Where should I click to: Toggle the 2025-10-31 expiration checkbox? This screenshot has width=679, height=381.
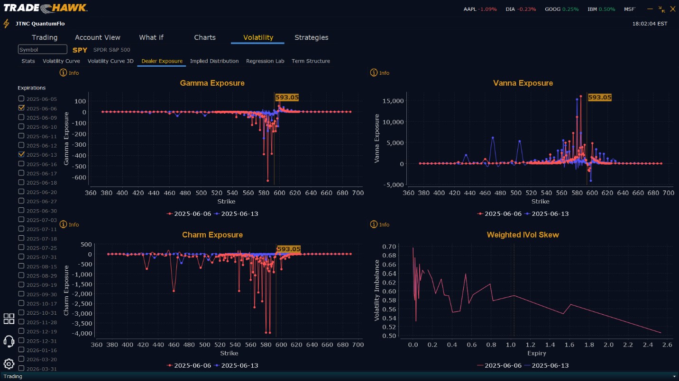21,312
